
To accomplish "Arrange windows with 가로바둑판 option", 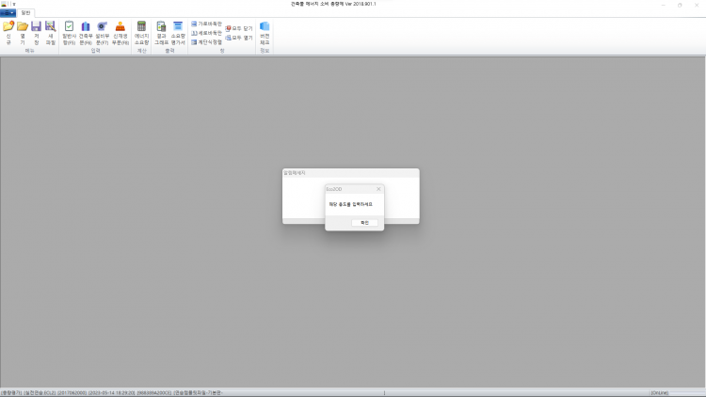I will point(207,24).
